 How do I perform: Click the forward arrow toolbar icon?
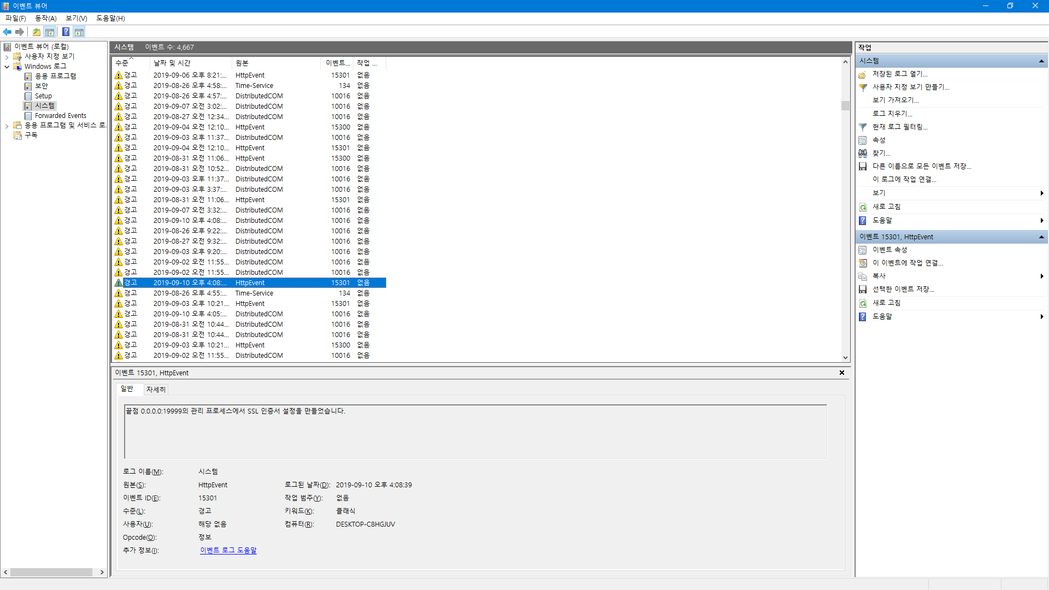20,32
